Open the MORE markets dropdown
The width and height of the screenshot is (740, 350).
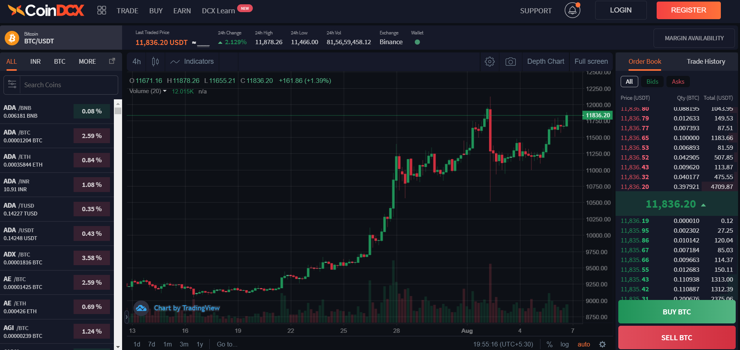pos(87,61)
